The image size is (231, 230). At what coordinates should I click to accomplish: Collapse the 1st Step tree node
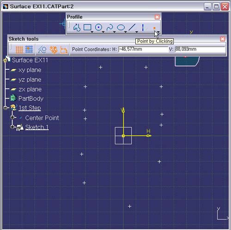pos(6,108)
